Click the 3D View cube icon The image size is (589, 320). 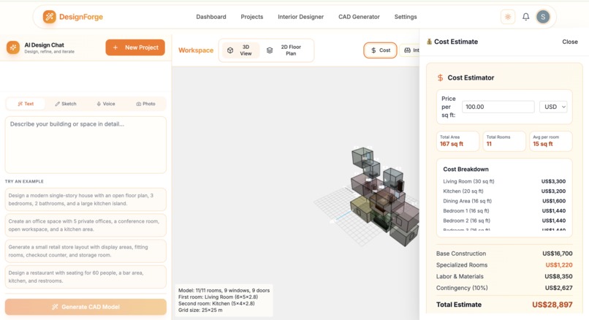[230, 50]
